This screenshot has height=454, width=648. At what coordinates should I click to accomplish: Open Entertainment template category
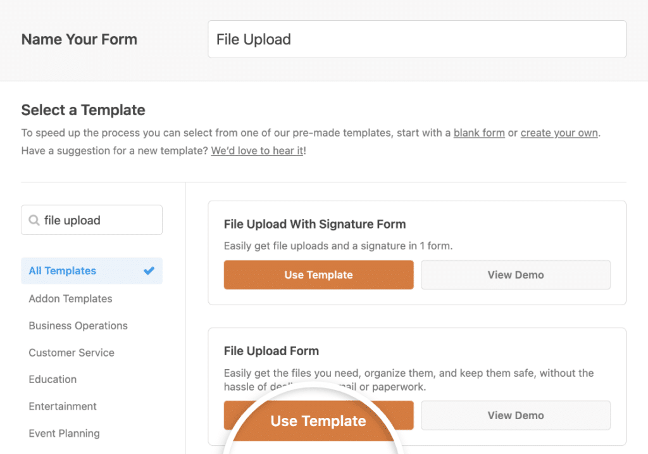tap(63, 406)
